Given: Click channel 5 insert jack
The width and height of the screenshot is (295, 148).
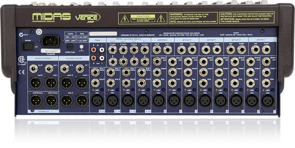Looking at the screenshot, I should pos(204,72).
